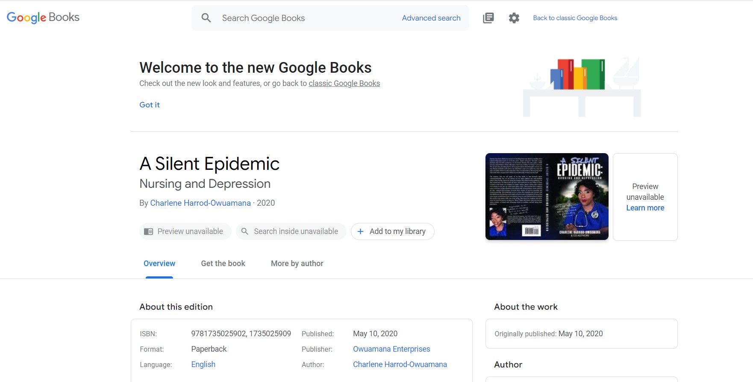Viewport: 753px width, 382px height.
Task: Select the Overview tab
Action: 159,264
